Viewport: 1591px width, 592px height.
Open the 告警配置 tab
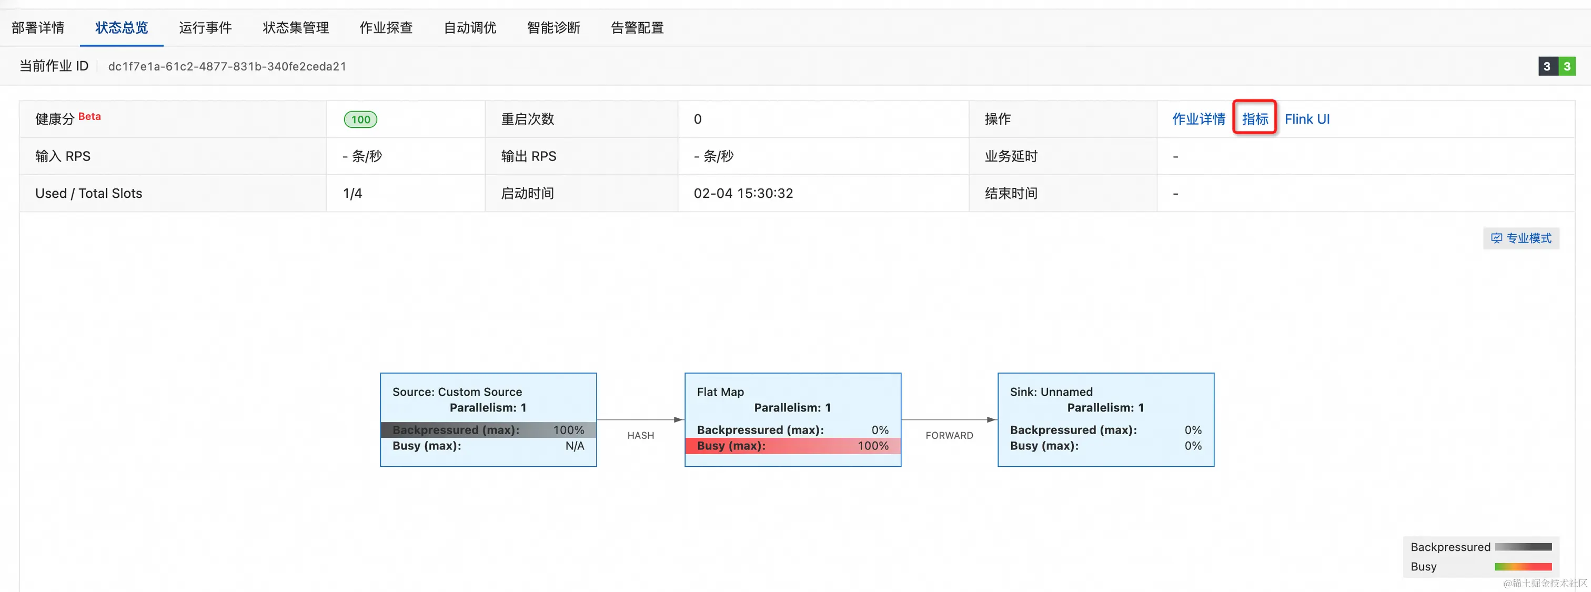click(x=637, y=28)
